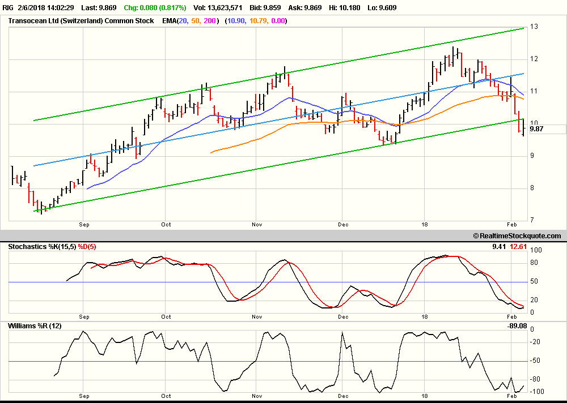The image size is (567, 403).
Task: Click the Oct label on price chart axis
Action: click(166, 225)
